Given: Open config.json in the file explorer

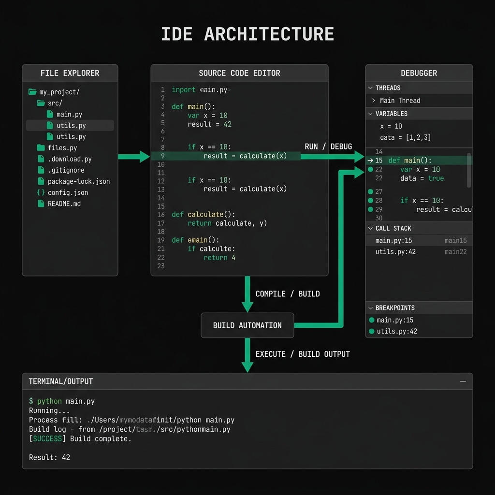Looking at the screenshot, I should coord(68,192).
